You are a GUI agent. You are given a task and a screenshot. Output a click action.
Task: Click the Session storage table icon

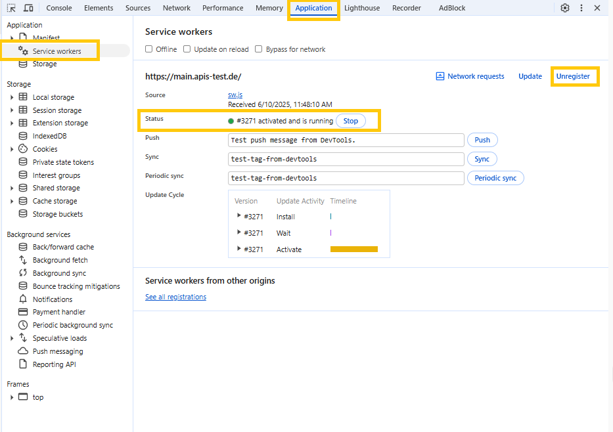tap(23, 110)
